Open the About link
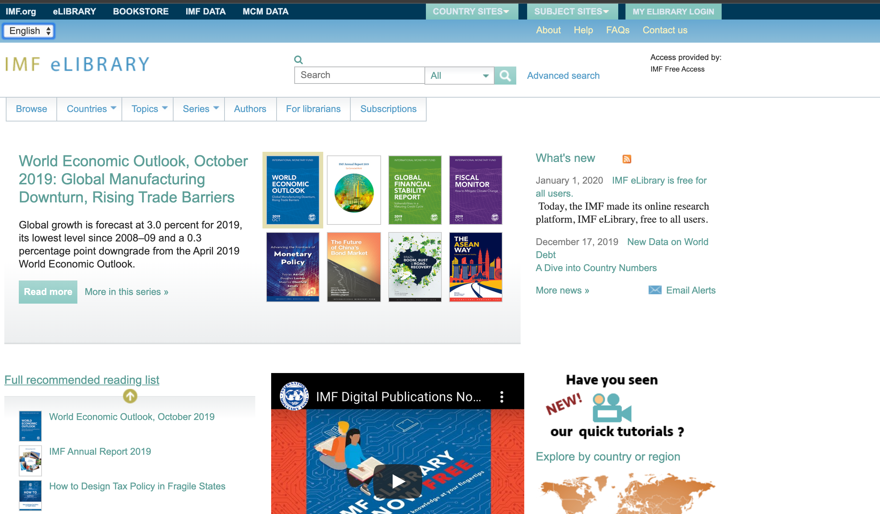The image size is (880, 514). click(x=548, y=30)
